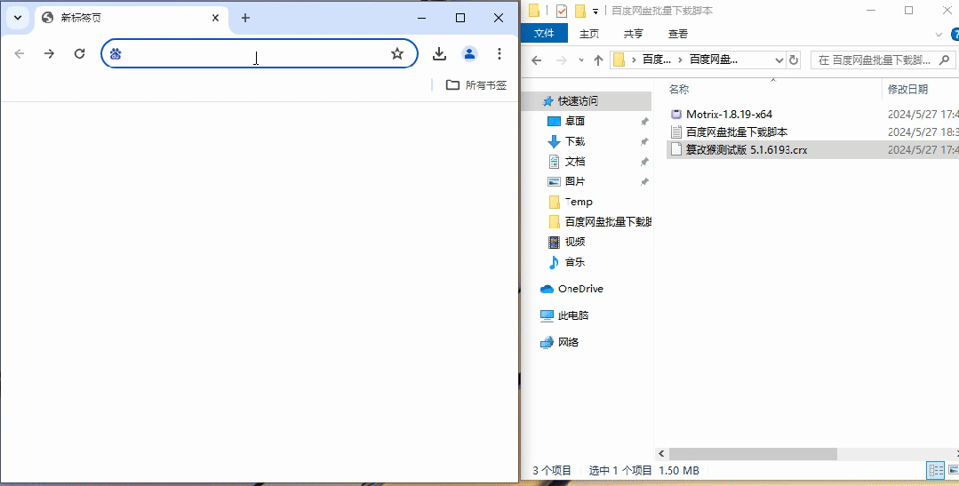This screenshot has width=959, height=486.
Task: Switch to 主页 ribbon tab
Action: coord(589,34)
